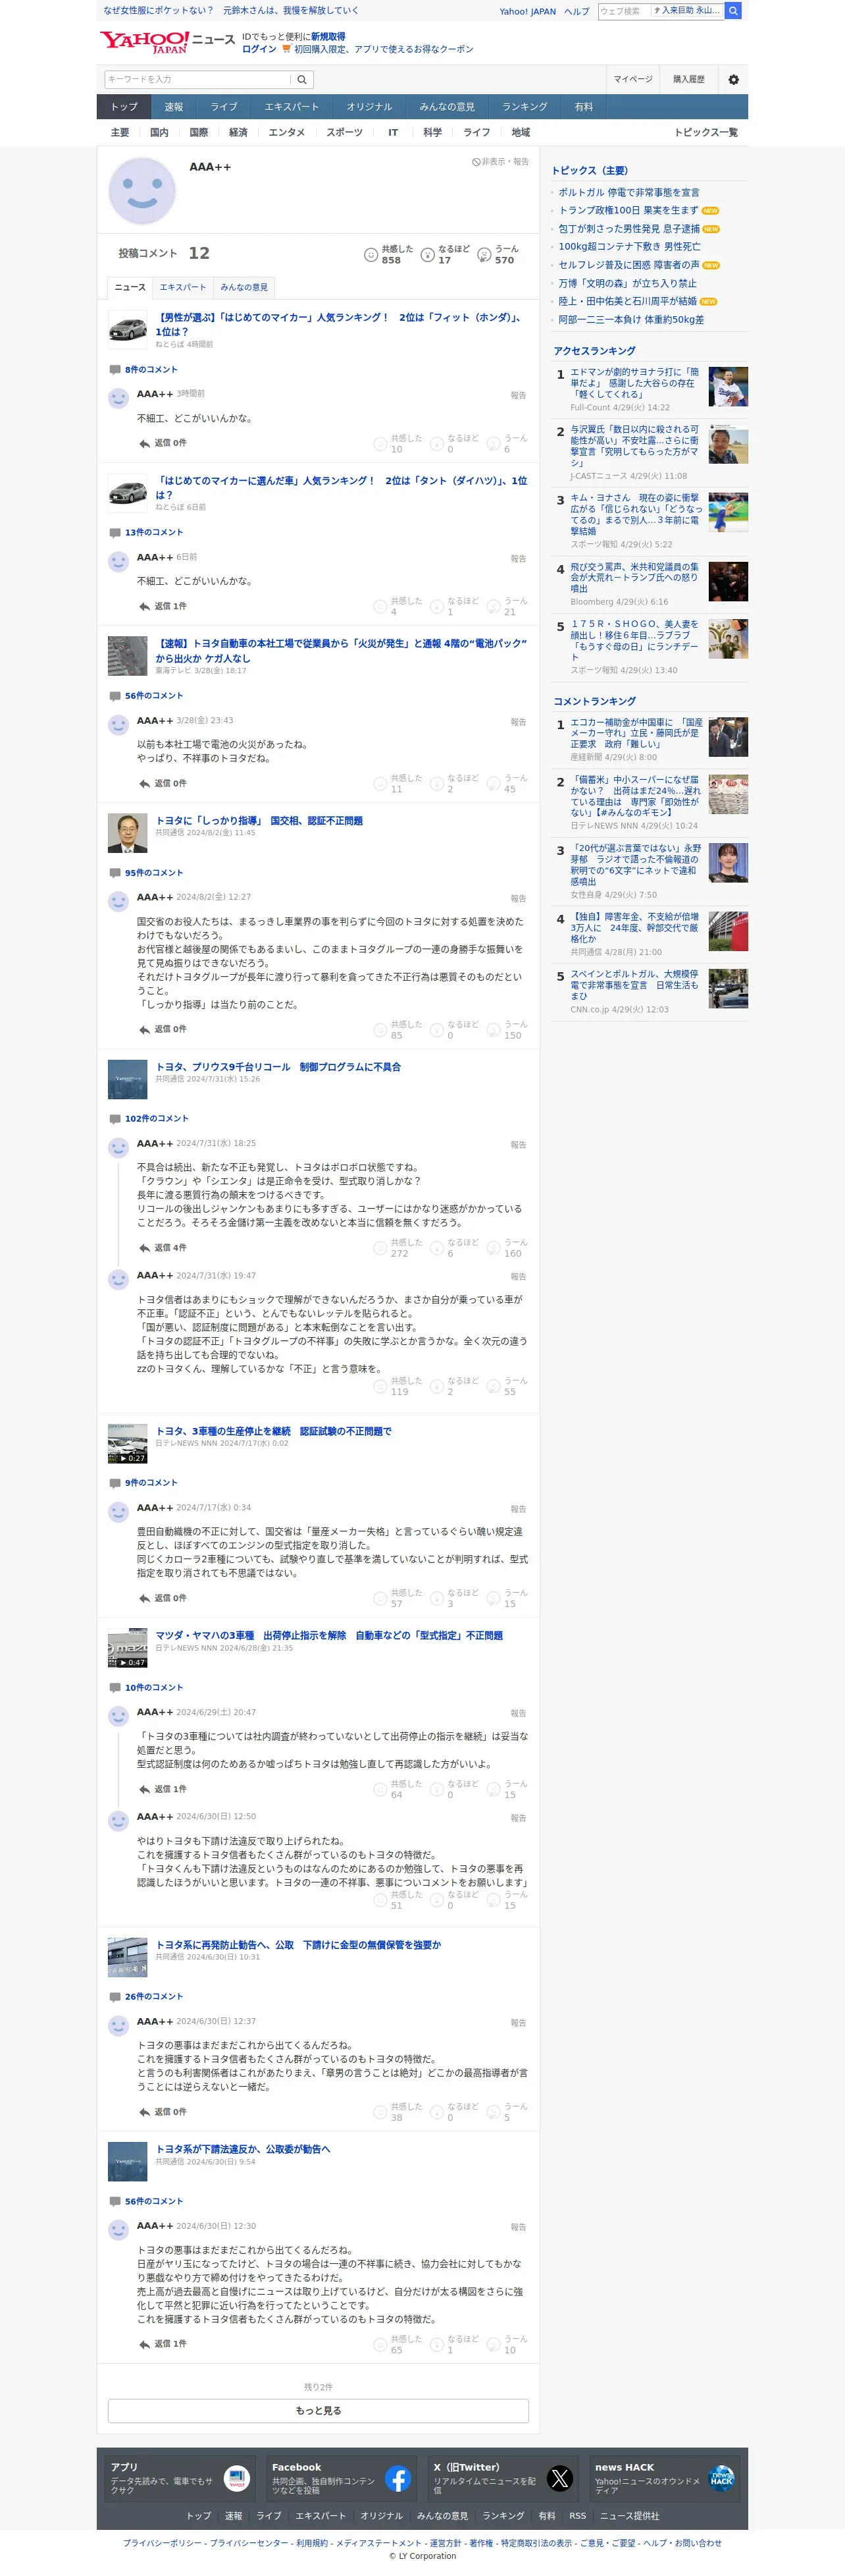The image size is (845, 2576).
Task: Open the スポーツ category
Action: pos(344,132)
